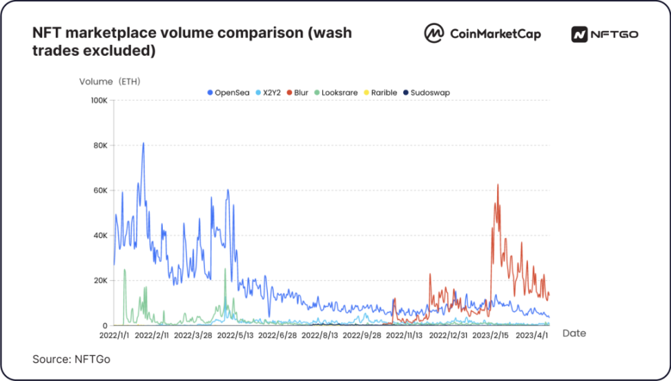This screenshot has width=671, height=381.
Task: Click the red Blur legend dot
Action: click(289, 92)
